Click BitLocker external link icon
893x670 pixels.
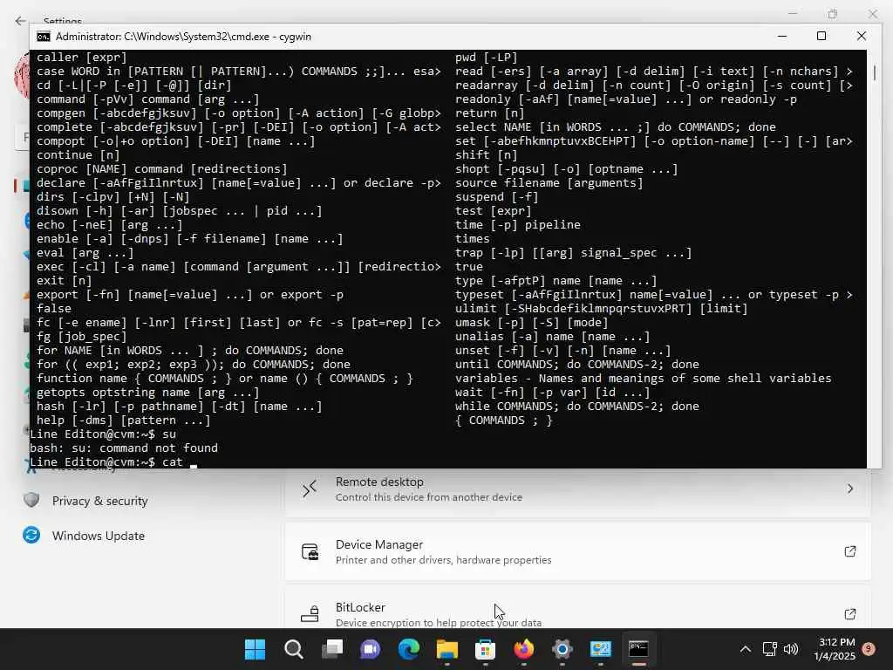click(x=849, y=614)
